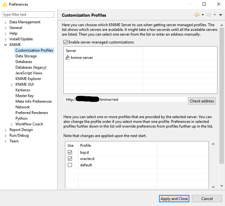Image resolution: width=225 pixels, height=206 pixels.
Task: Click Apply and Close button
Action: click(x=174, y=199)
